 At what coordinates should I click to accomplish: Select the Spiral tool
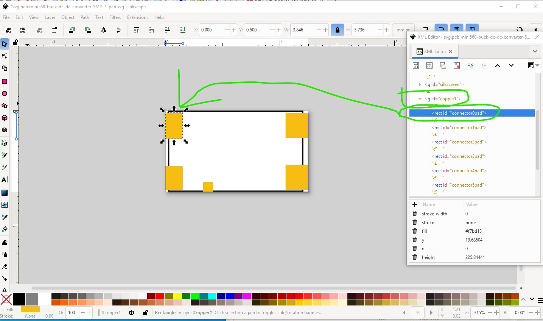tap(5, 130)
